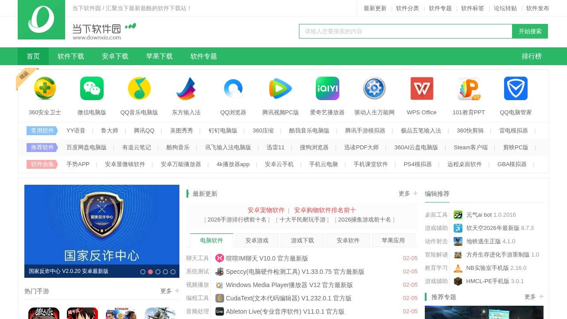
Task: Expand 更多 in 推荐专题 section
Action: (x=530, y=297)
